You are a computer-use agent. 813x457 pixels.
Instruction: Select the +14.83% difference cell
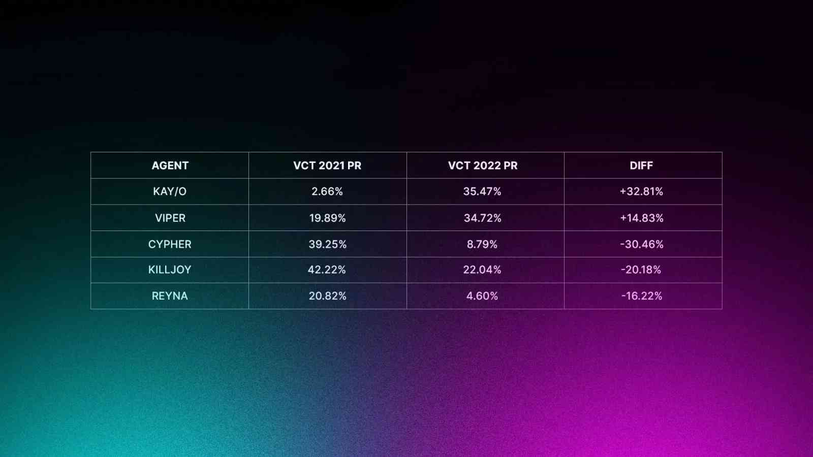click(642, 218)
